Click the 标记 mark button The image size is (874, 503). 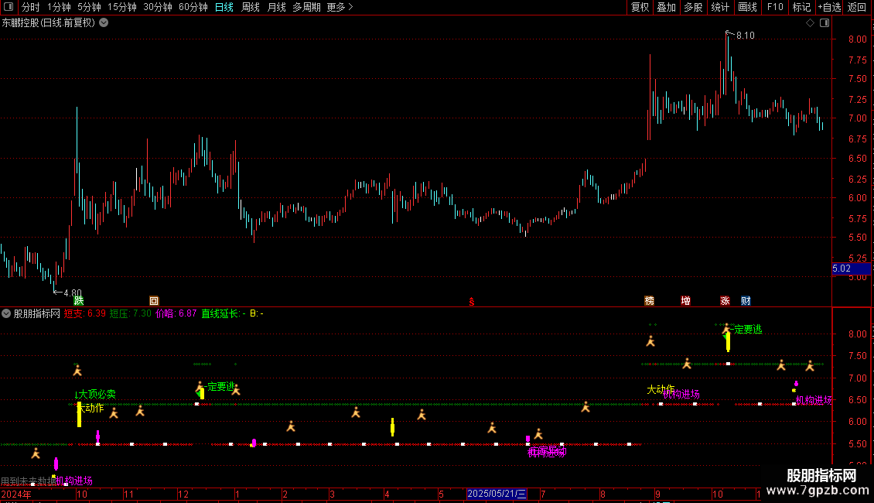point(801,7)
